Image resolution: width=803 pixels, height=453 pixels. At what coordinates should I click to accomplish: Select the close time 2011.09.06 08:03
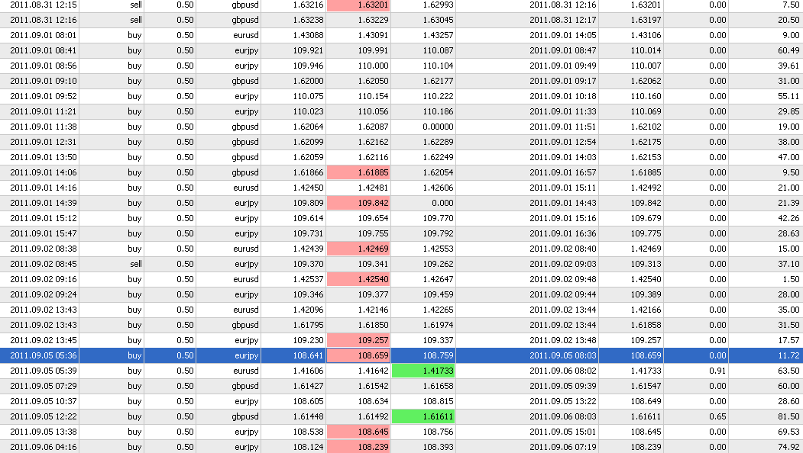[x=563, y=416]
